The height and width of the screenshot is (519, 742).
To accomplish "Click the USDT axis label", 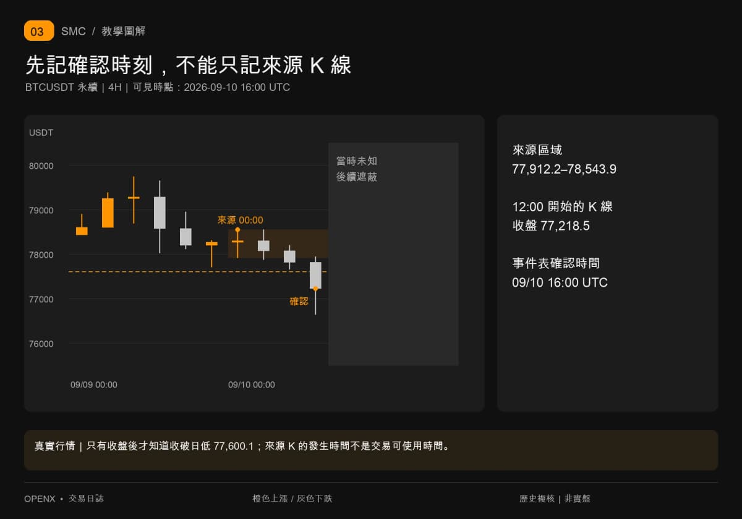I will [41, 133].
